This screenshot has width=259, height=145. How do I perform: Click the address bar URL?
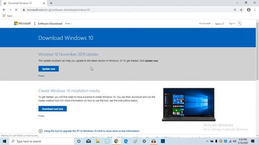click(58, 10)
